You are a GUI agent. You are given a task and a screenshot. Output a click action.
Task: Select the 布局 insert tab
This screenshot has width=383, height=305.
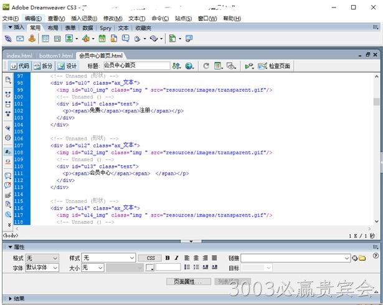(53, 28)
